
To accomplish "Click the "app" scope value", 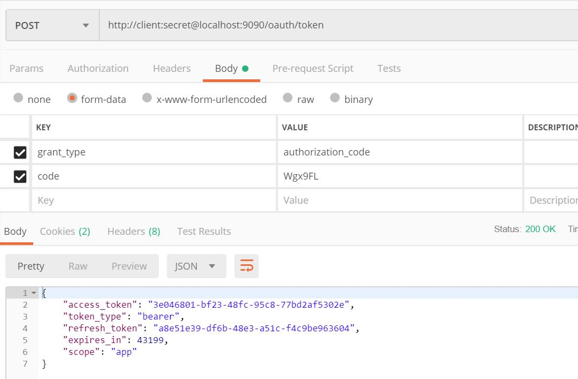I will click(124, 352).
